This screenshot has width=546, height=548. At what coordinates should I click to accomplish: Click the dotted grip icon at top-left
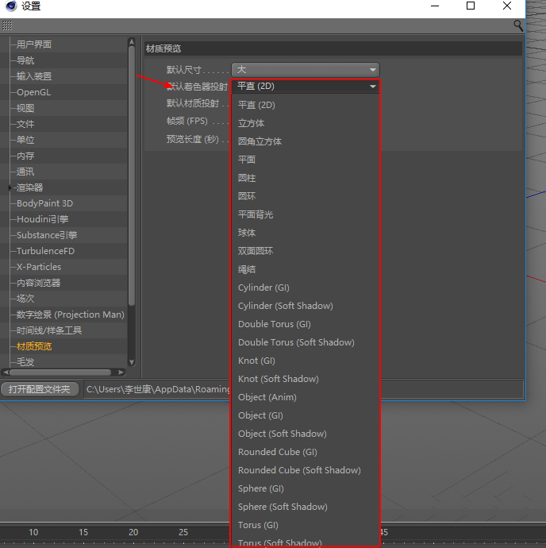pos(8,26)
